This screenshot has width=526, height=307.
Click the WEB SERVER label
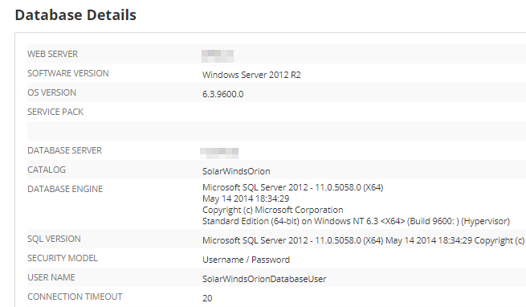click(x=52, y=54)
